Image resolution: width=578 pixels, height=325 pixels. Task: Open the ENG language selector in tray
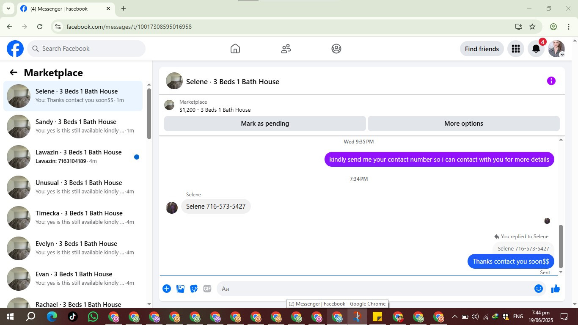click(518, 317)
